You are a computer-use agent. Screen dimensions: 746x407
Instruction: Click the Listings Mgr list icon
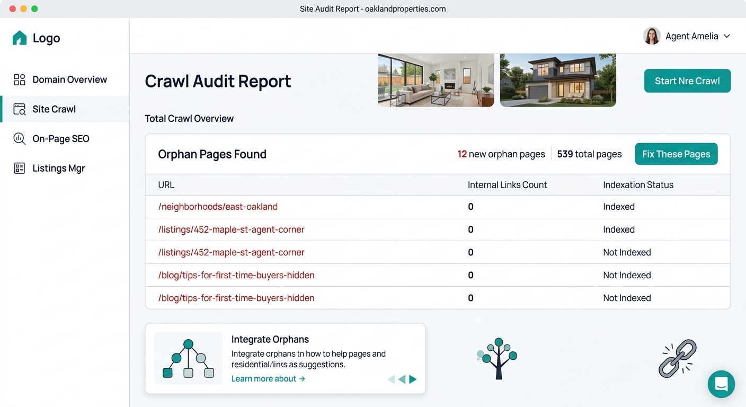pyautogui.click(x=20, y=169)
